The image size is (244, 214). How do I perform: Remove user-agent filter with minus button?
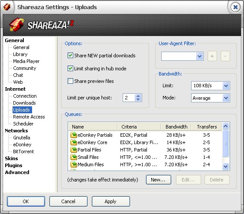225,56
